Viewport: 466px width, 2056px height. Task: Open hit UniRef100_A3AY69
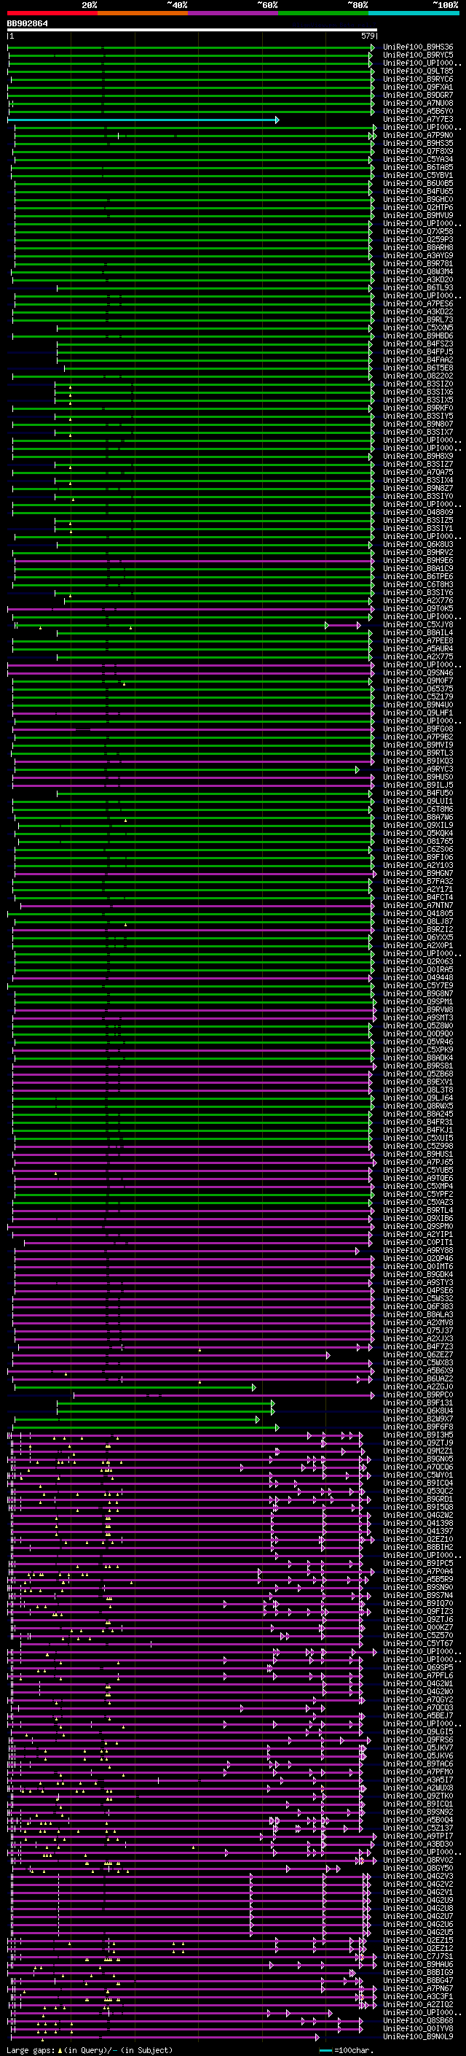tap(418, 256)
